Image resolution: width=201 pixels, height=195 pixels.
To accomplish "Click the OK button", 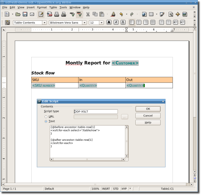I will [x=148, y=109].
